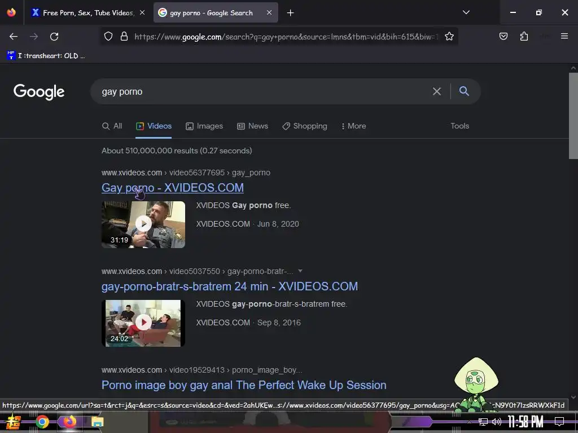Open the notification center icon

pyautogui.click(x=559, y=422)
